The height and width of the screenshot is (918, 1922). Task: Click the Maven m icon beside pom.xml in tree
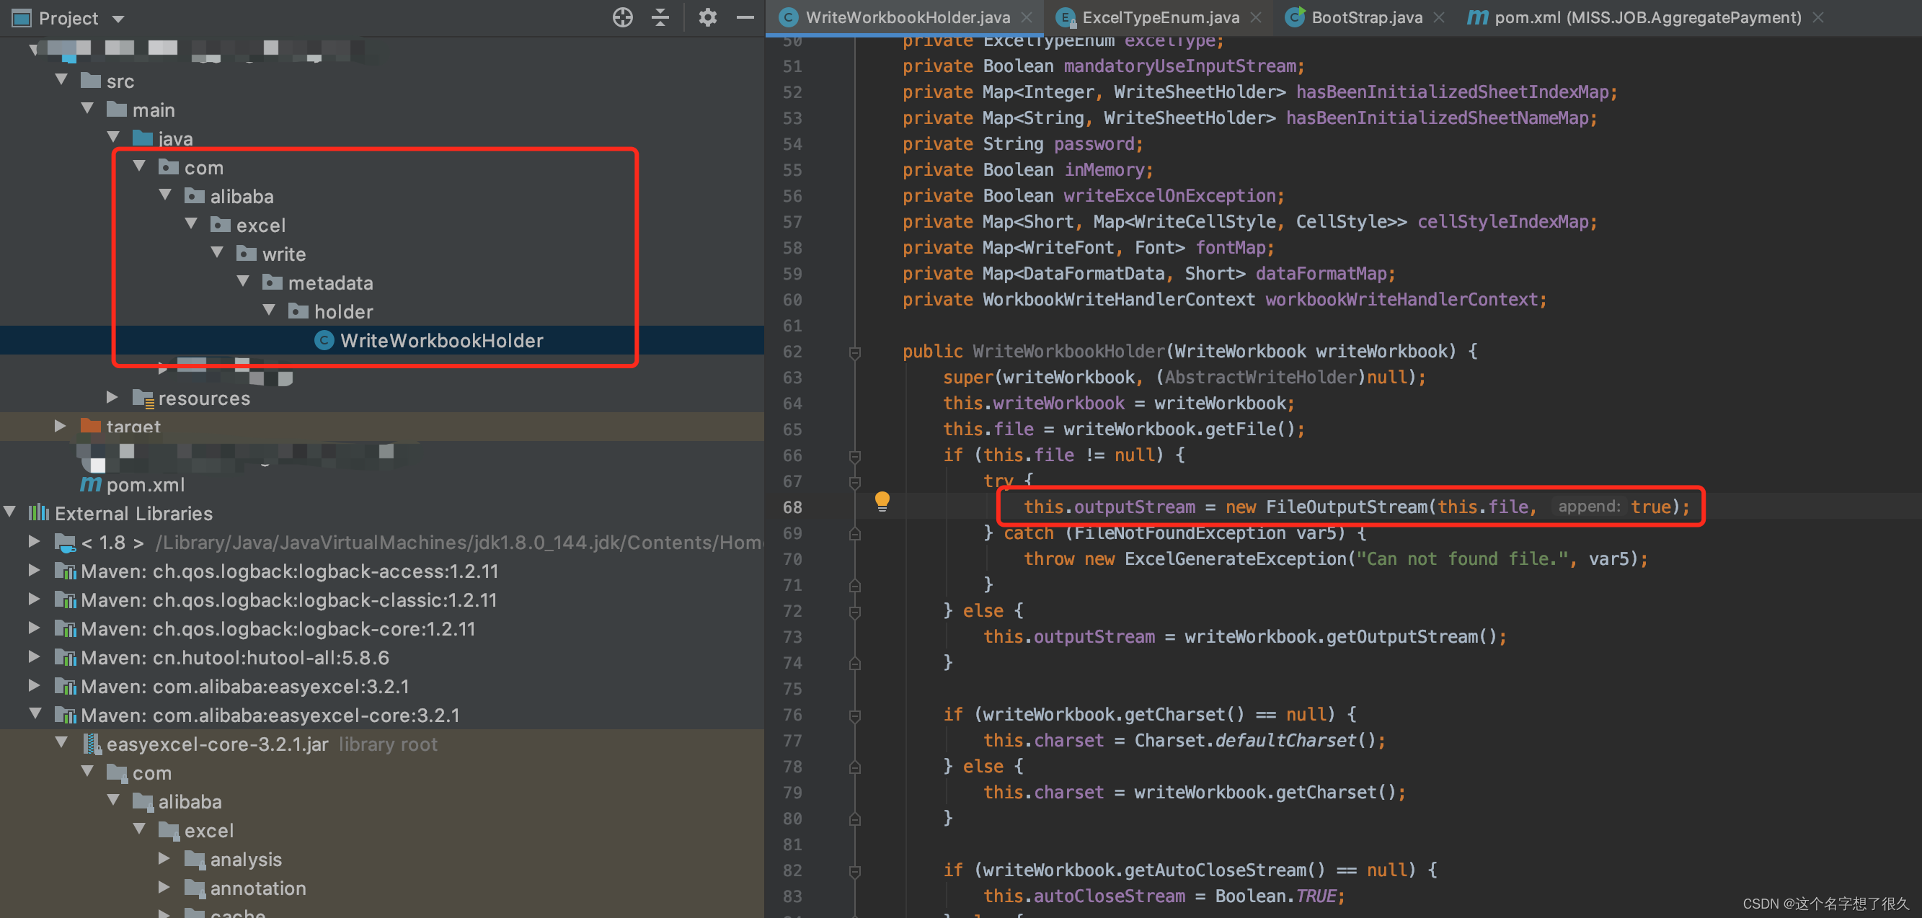(x=90, y=485)
